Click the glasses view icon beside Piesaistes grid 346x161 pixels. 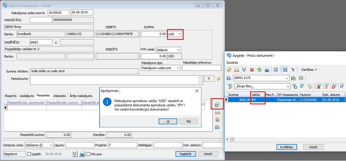(218, 112)
